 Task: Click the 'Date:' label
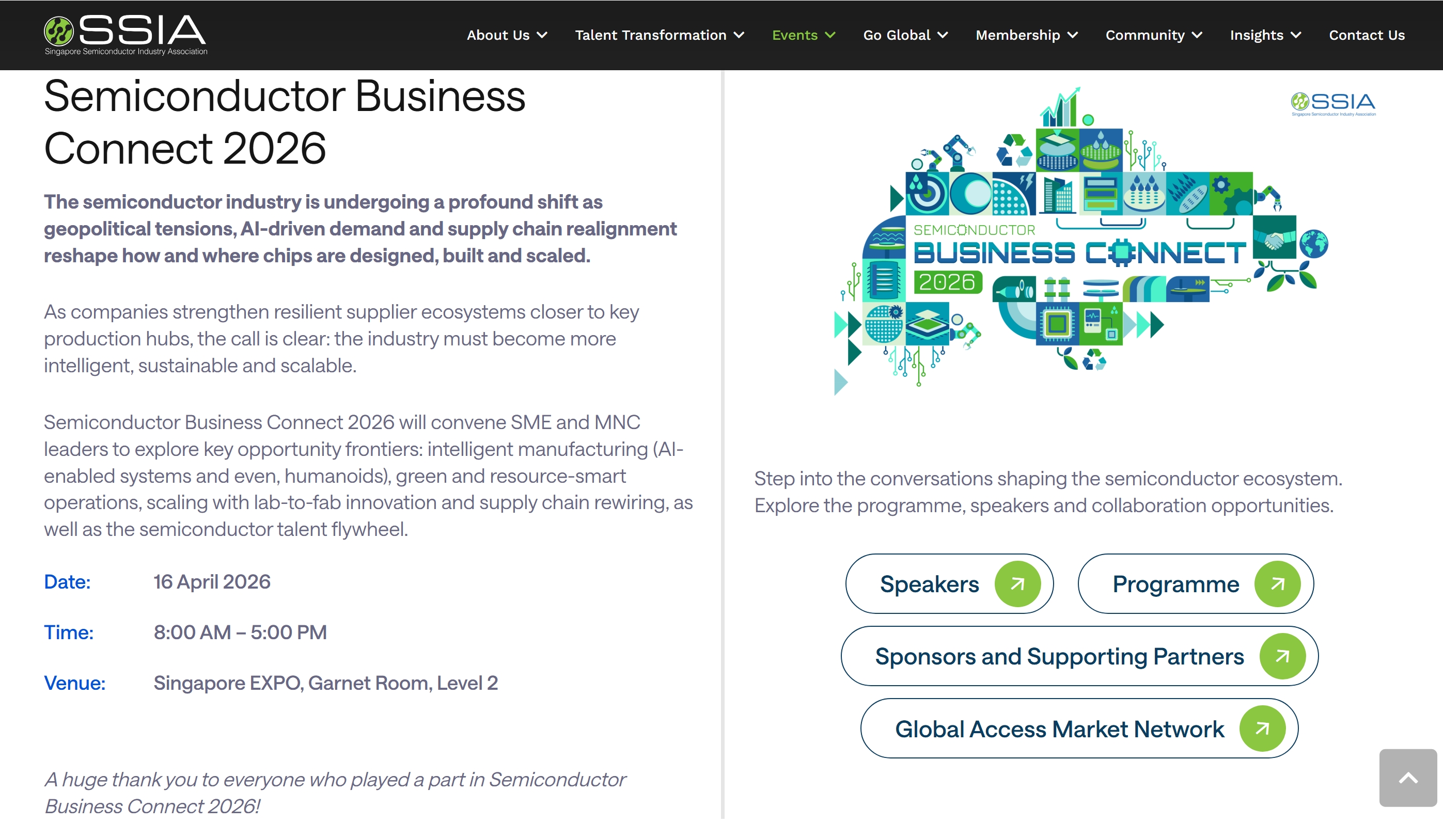click(x=67, y=582)
